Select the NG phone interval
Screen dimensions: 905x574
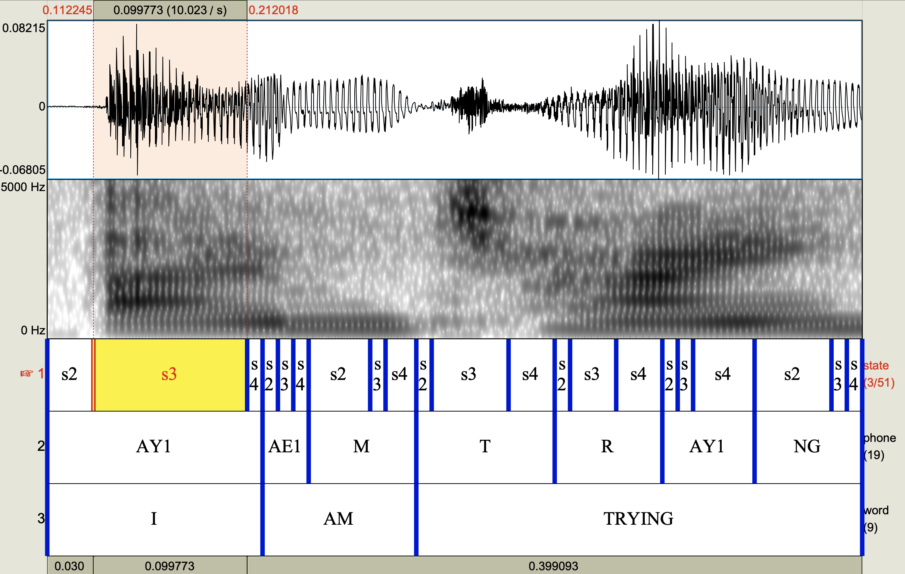pyautogui.click(x=806, y=447)
